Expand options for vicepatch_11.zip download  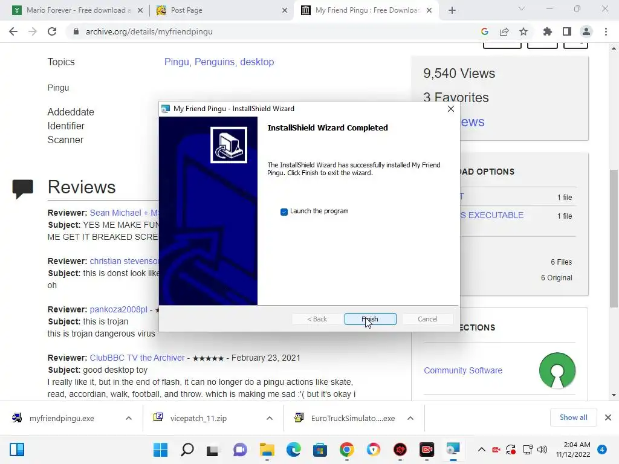tap(270, 418)
